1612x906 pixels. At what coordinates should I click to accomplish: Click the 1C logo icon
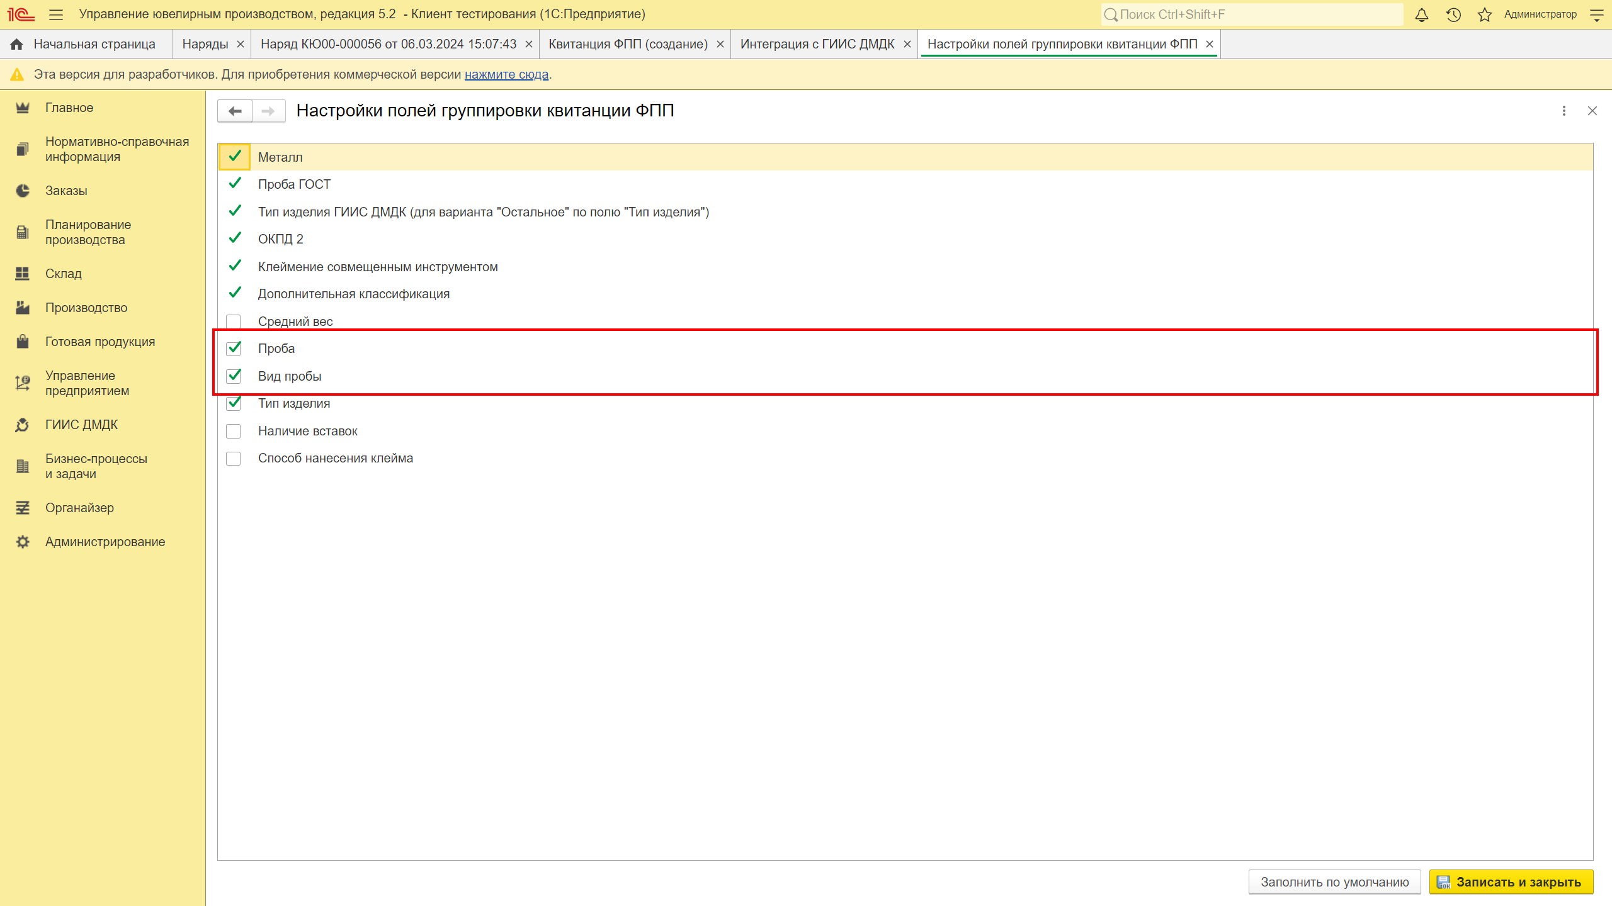pyautogui.click(x=21, y=14)
